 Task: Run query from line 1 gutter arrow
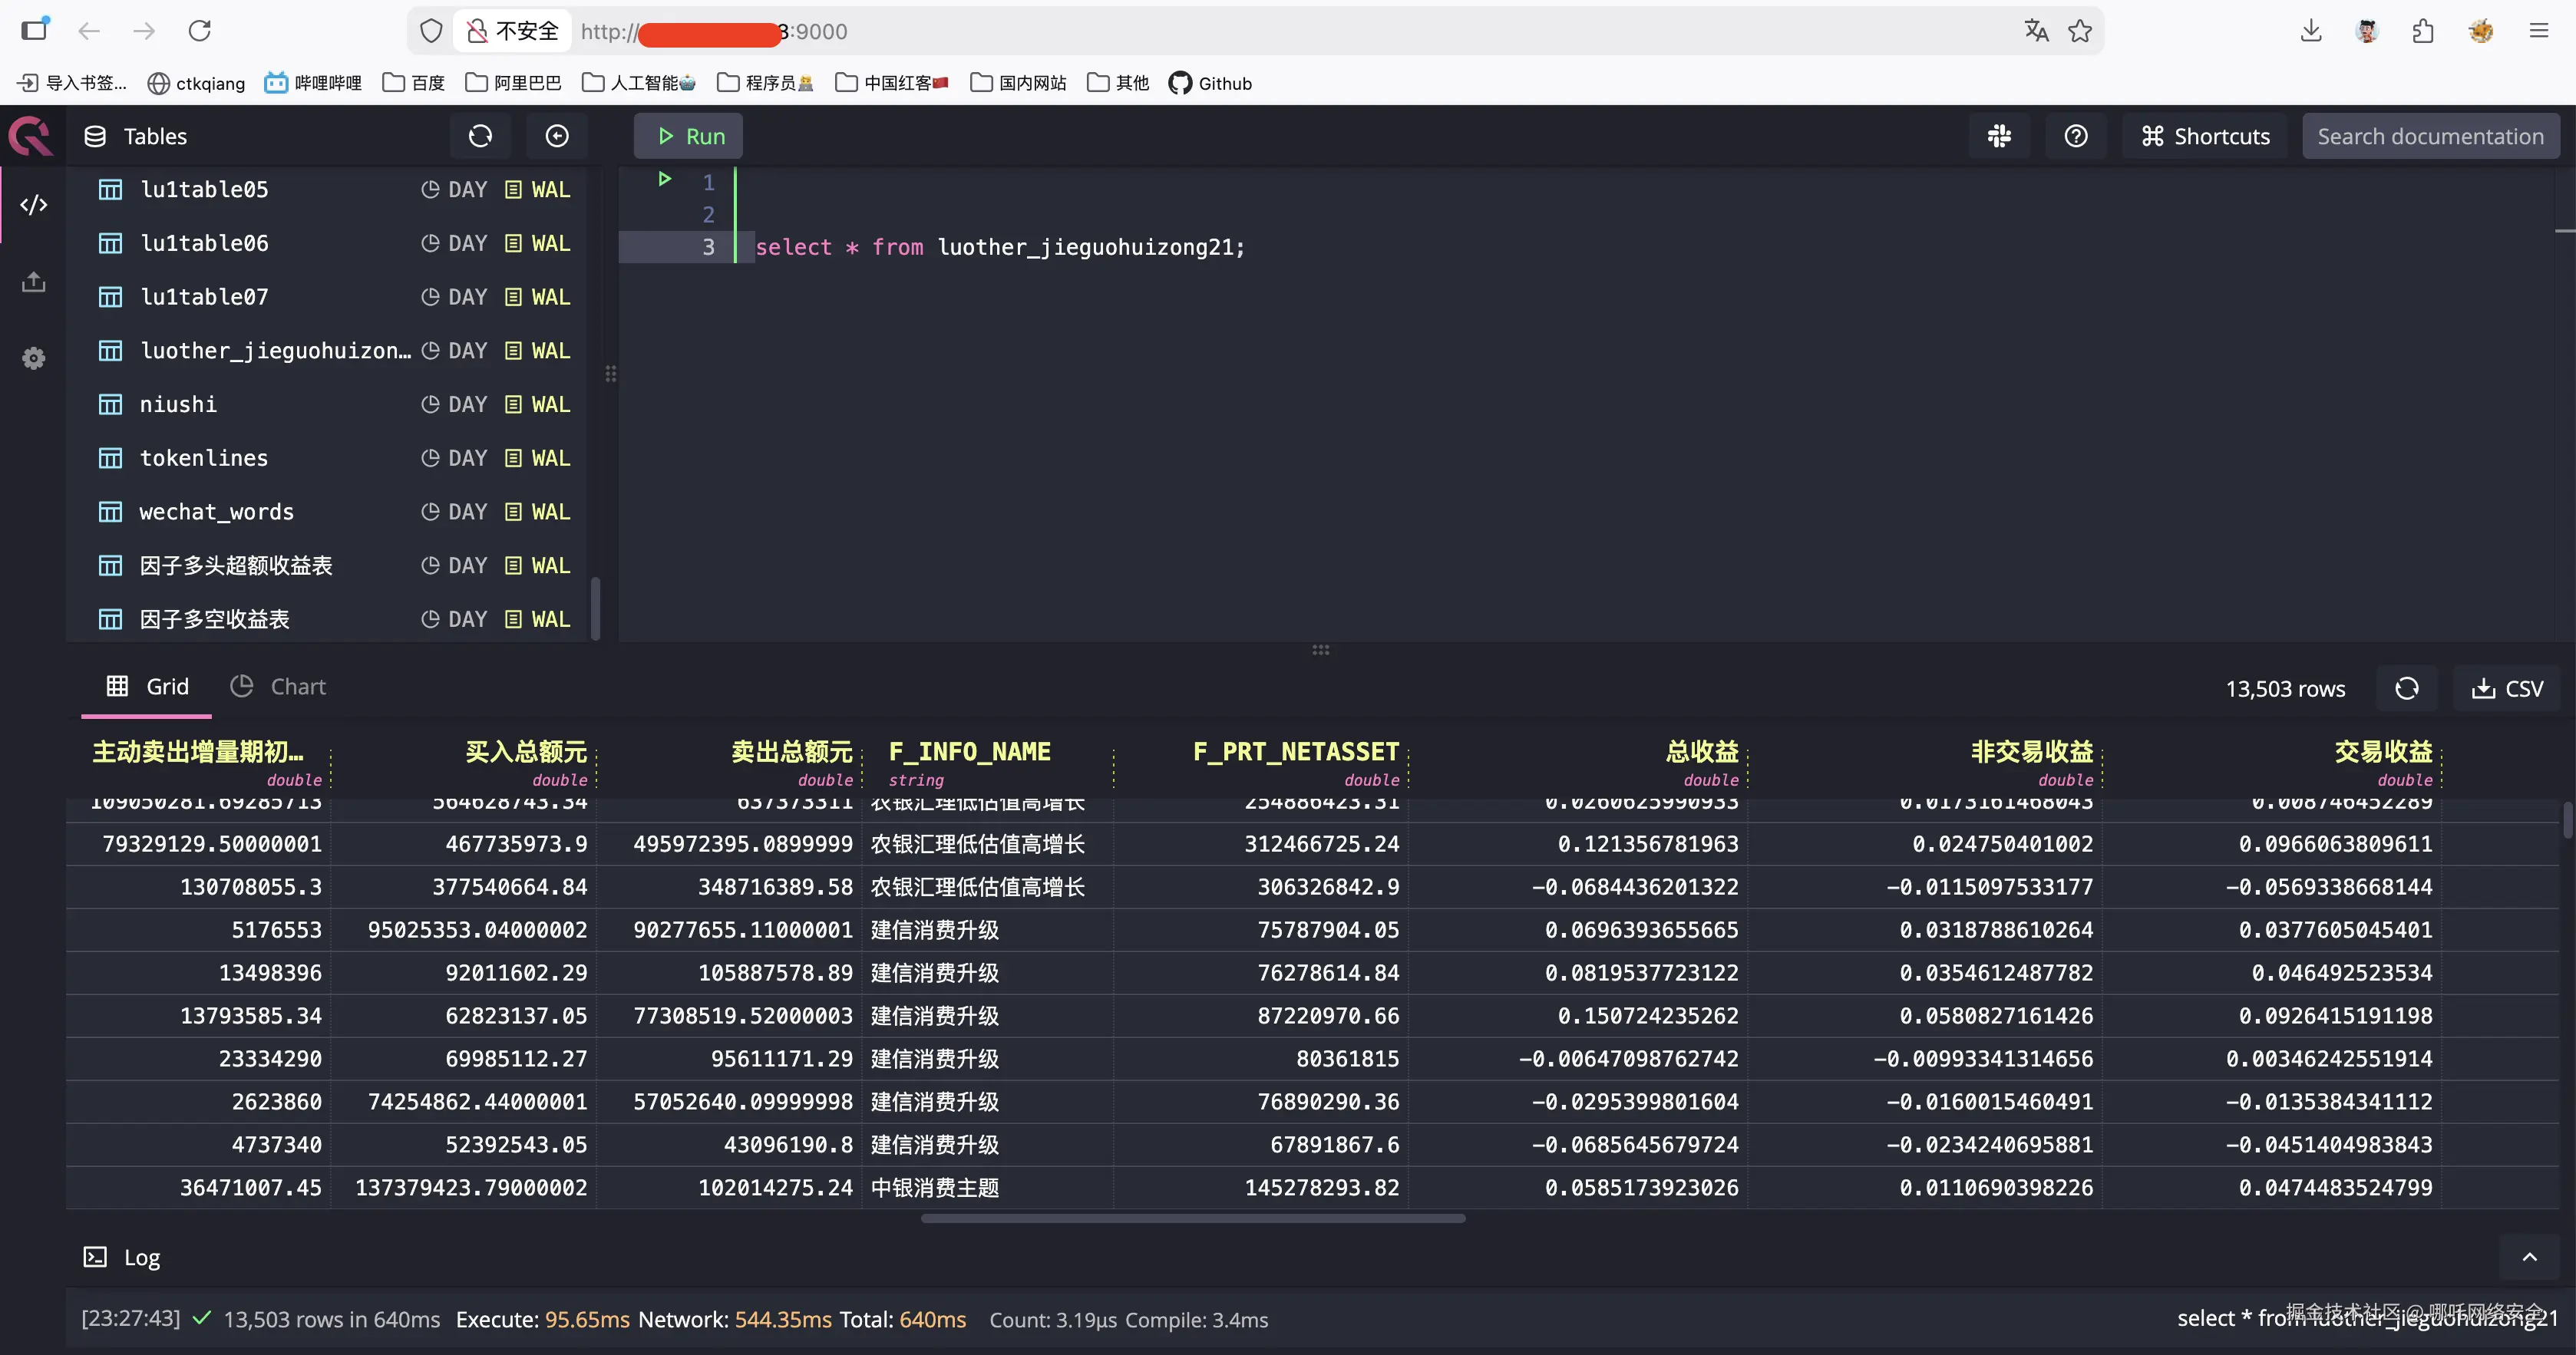pos(664,180)
